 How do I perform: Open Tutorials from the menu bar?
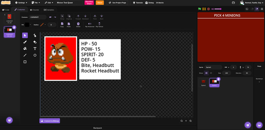[138, 3]
